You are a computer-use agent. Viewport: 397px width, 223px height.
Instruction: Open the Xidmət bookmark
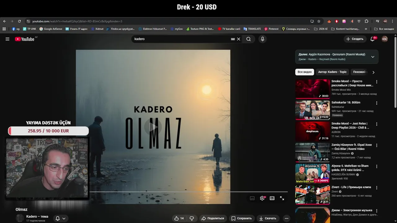click(97, 29)
